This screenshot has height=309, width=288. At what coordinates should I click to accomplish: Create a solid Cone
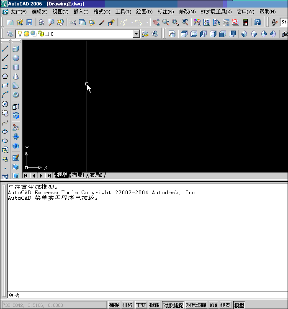16,76
